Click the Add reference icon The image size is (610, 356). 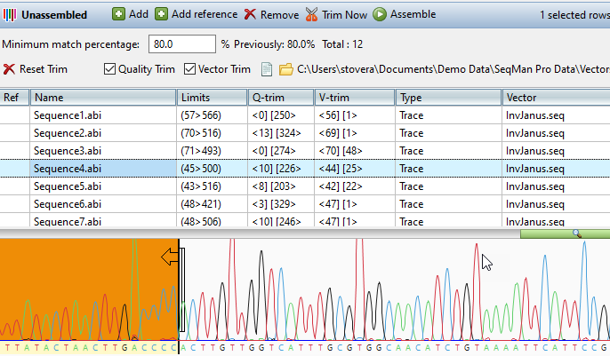(161, 14)
